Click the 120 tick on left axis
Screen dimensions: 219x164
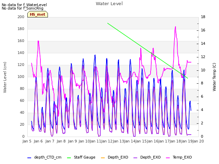(21, 65)
